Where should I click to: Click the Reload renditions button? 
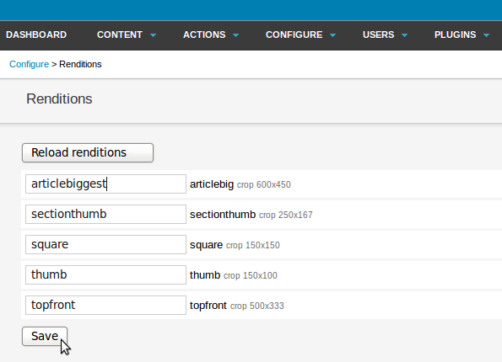click(88, 152)
